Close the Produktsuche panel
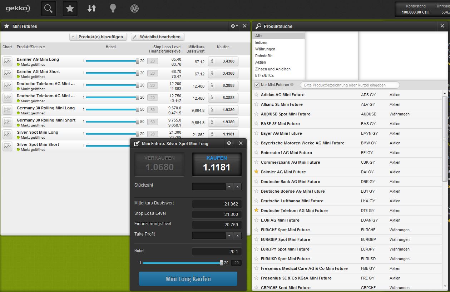This screenshot has width=450, height=292. tap(442, 26)
